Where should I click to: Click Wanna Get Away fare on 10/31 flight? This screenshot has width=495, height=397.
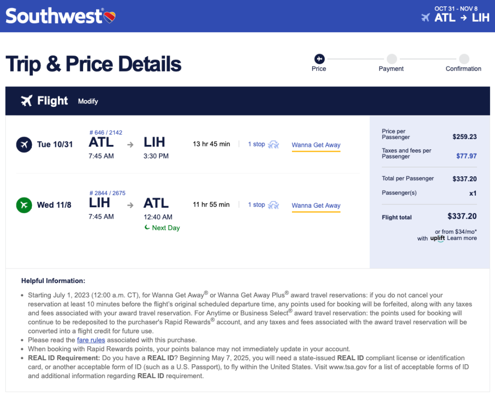coord(316,145)
